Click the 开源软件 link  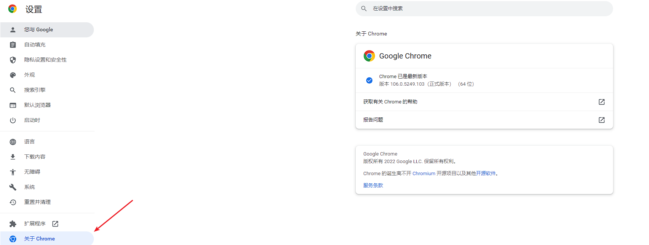(487, 173)
